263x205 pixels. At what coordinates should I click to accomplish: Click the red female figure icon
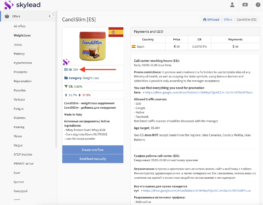click(x=80, y=95)
